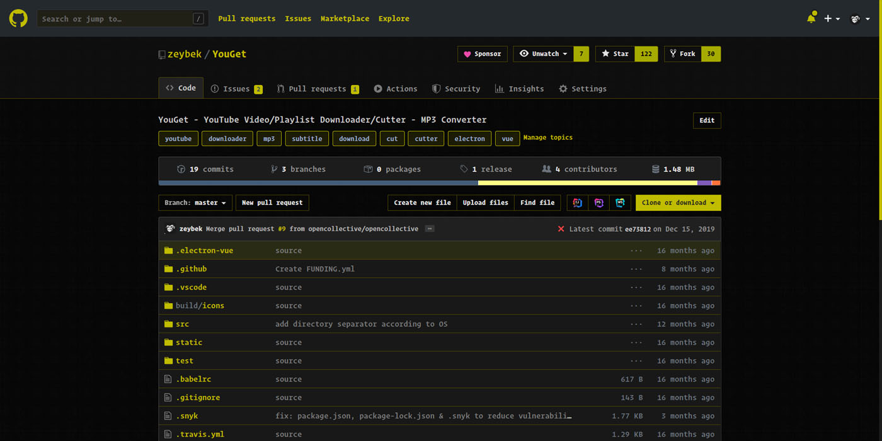Open the repository in WebStorm
882x441 pixels.
(621, 202)
